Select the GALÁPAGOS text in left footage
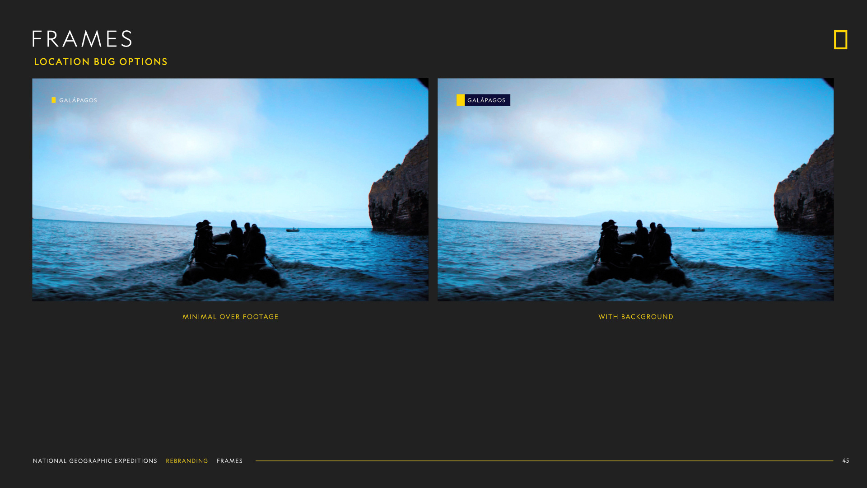Viewport: 867px width, 488px height. (78, 100)
